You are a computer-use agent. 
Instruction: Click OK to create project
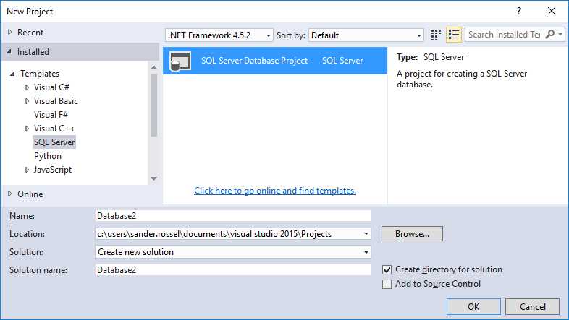coord(473,306)
